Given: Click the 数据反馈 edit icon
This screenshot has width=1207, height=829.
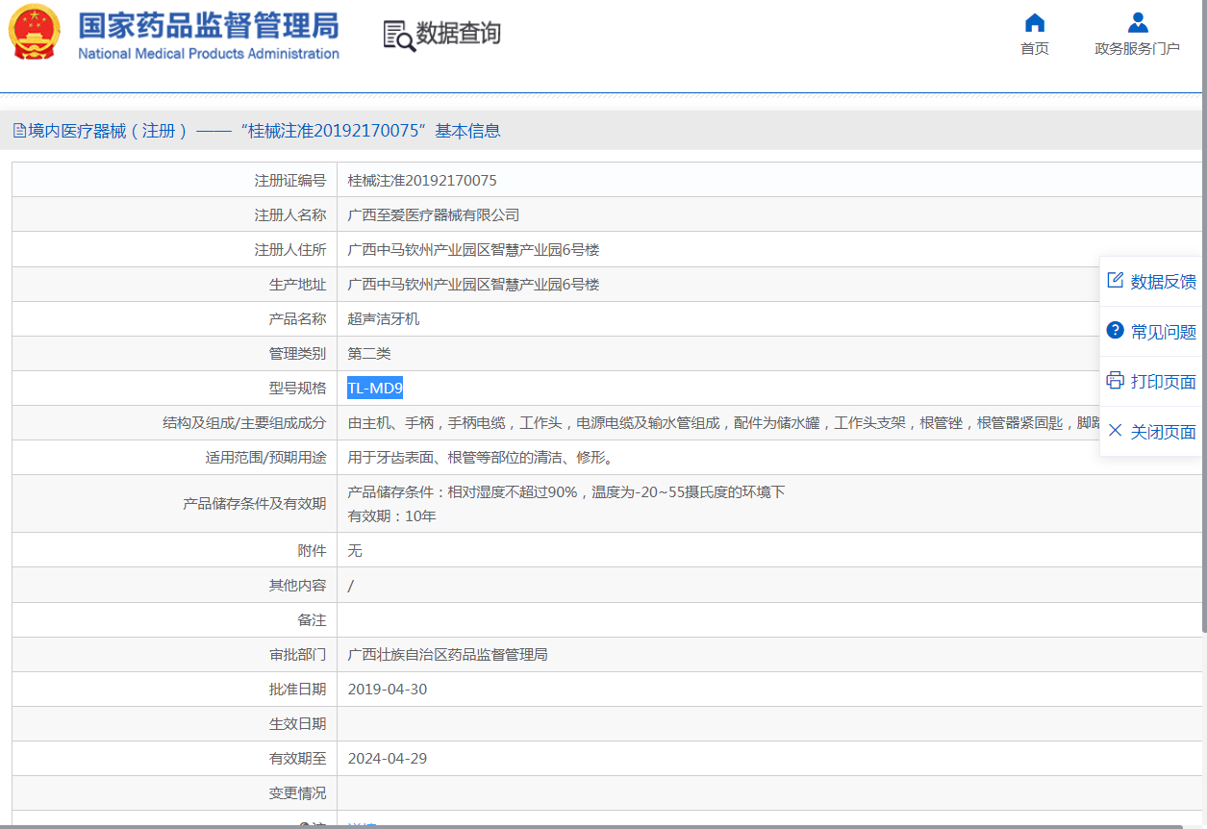Looking at the screenshot, I should tap(1116, 281).
